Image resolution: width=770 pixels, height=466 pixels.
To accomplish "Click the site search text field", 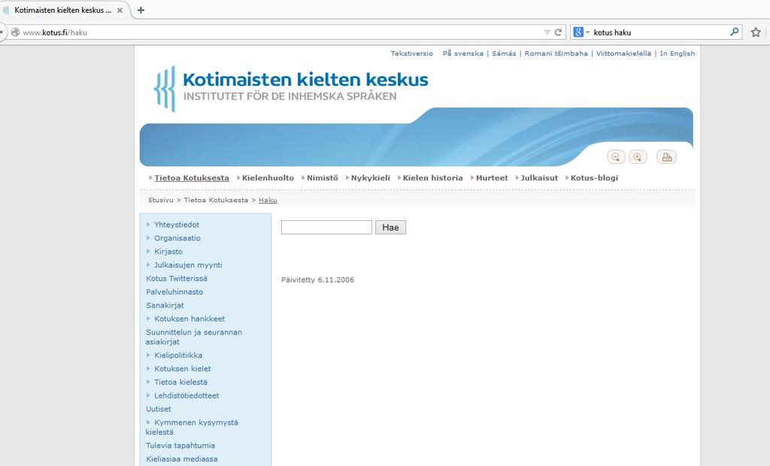I will point(326,227).
